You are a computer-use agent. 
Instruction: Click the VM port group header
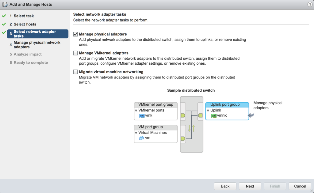point(156,127)
